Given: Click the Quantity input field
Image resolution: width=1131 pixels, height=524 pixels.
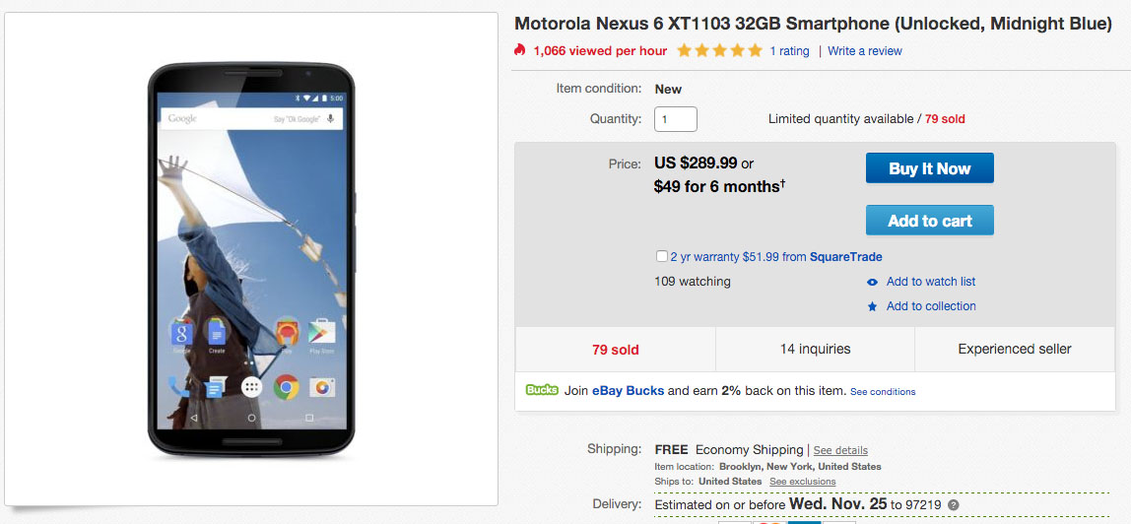Looking at the screenshot, I should [676, 119].
